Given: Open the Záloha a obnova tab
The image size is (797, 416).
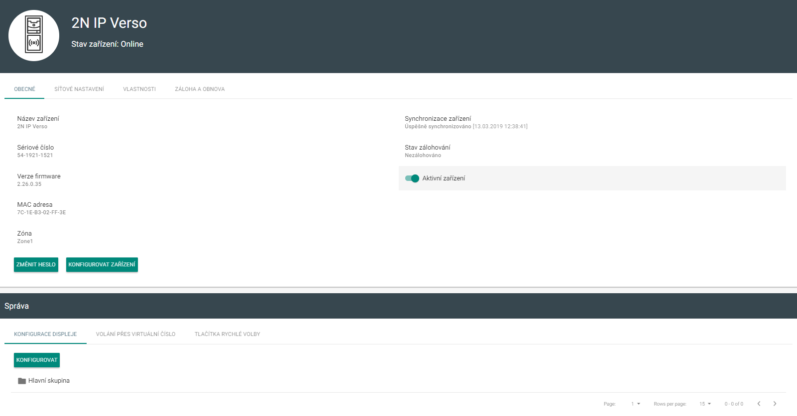Looking at the screenshot, I should (200, 89).
